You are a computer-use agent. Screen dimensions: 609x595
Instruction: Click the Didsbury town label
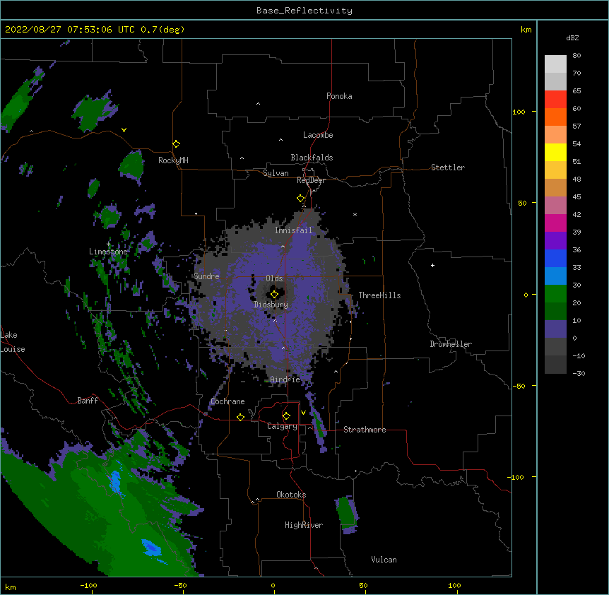tap(271, 305)
